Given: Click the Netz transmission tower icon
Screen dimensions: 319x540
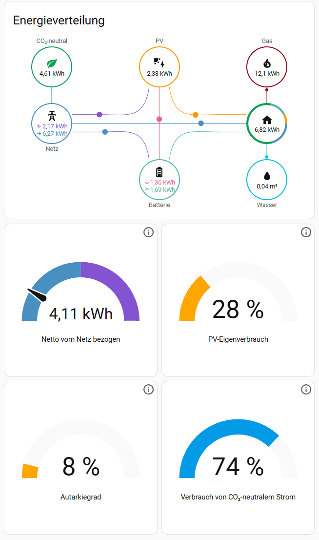Looking at the screenshot, I should tap(52, 116).
